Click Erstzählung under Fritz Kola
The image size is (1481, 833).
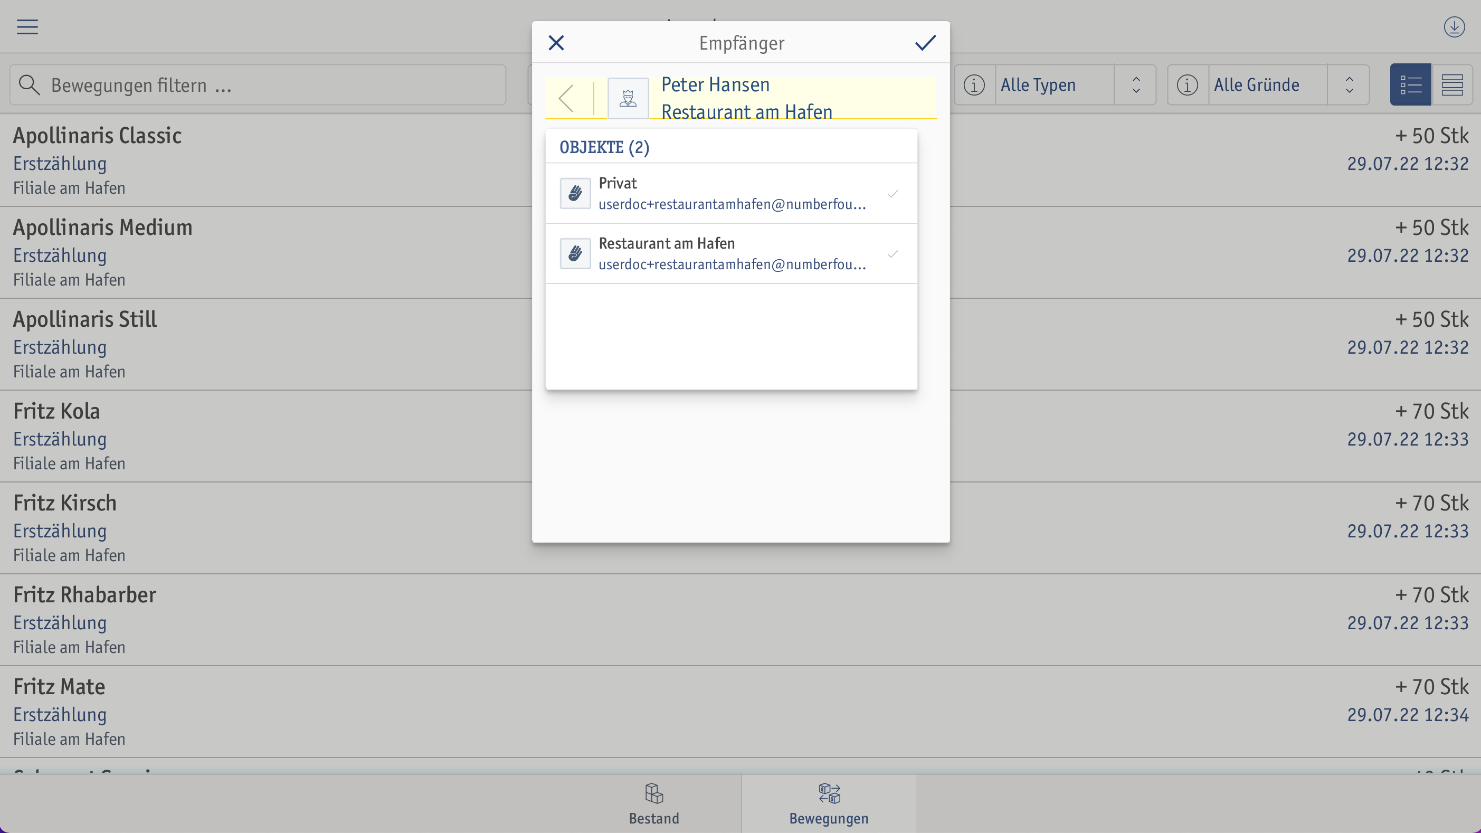[60, 439]
